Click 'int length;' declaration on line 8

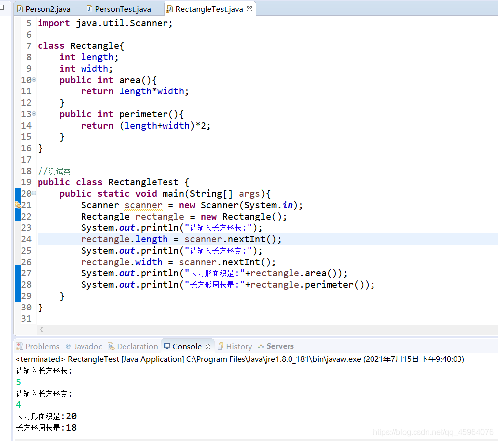88,57
